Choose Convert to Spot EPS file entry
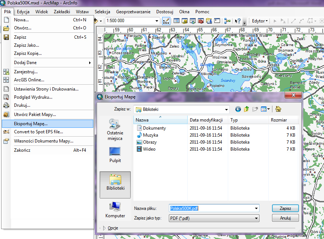Screen dimensions: 324x239 pos(48,132)
